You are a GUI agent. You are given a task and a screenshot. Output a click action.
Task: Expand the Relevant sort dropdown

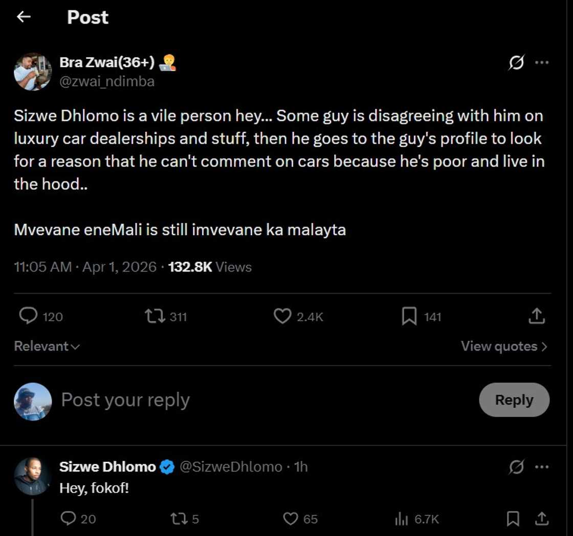(47, 346)
